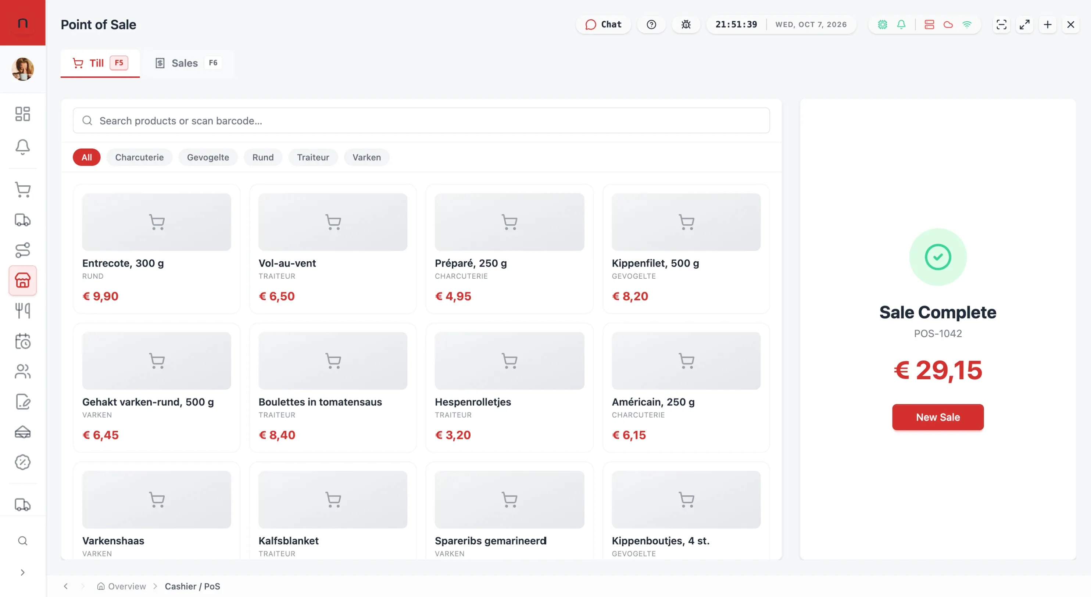This screenshot has width=1091, height=597.
Task: Switch to the Sales tab
Action: click(x=188, y=63)
